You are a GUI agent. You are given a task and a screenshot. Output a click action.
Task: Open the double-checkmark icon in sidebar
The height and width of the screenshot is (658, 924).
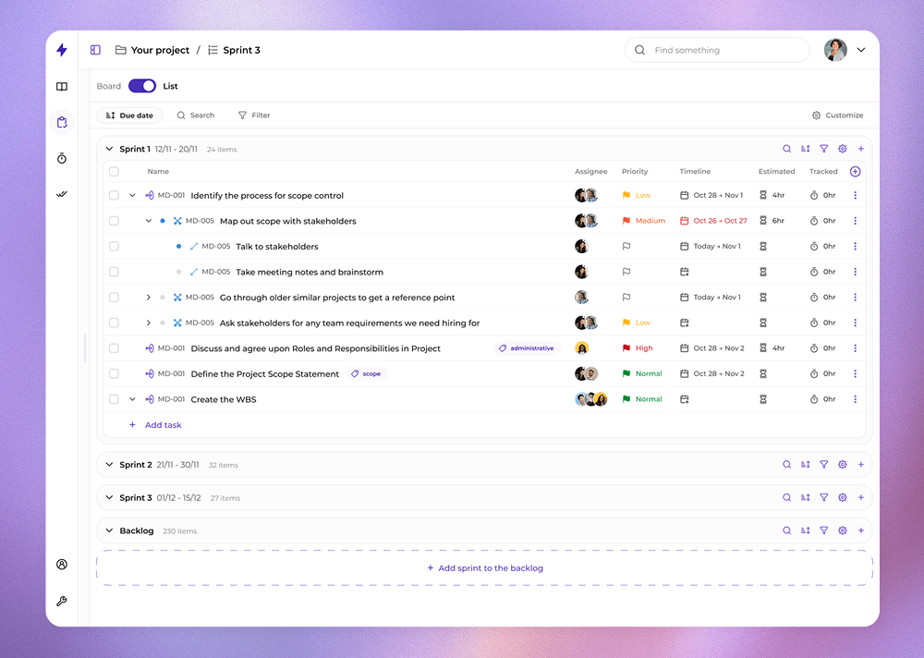point(62,194)
